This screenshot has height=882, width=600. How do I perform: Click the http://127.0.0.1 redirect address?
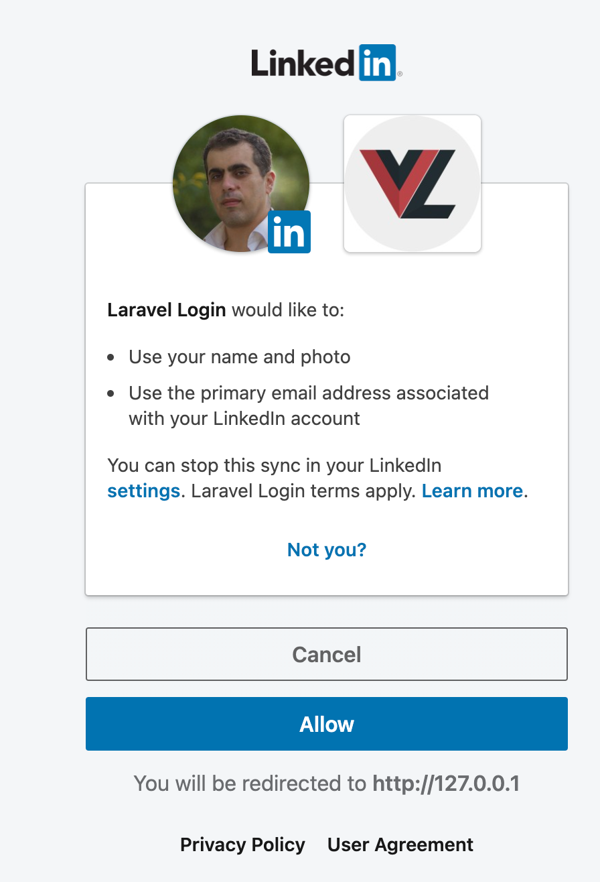[x=446, y=783]
